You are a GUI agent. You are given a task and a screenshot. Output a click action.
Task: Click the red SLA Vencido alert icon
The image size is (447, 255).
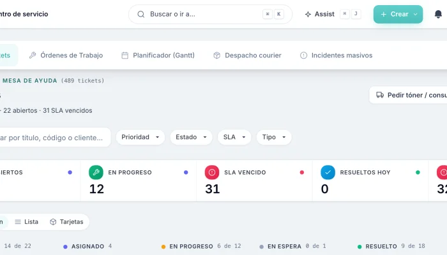pyautogui.click(x=212, y=173)
